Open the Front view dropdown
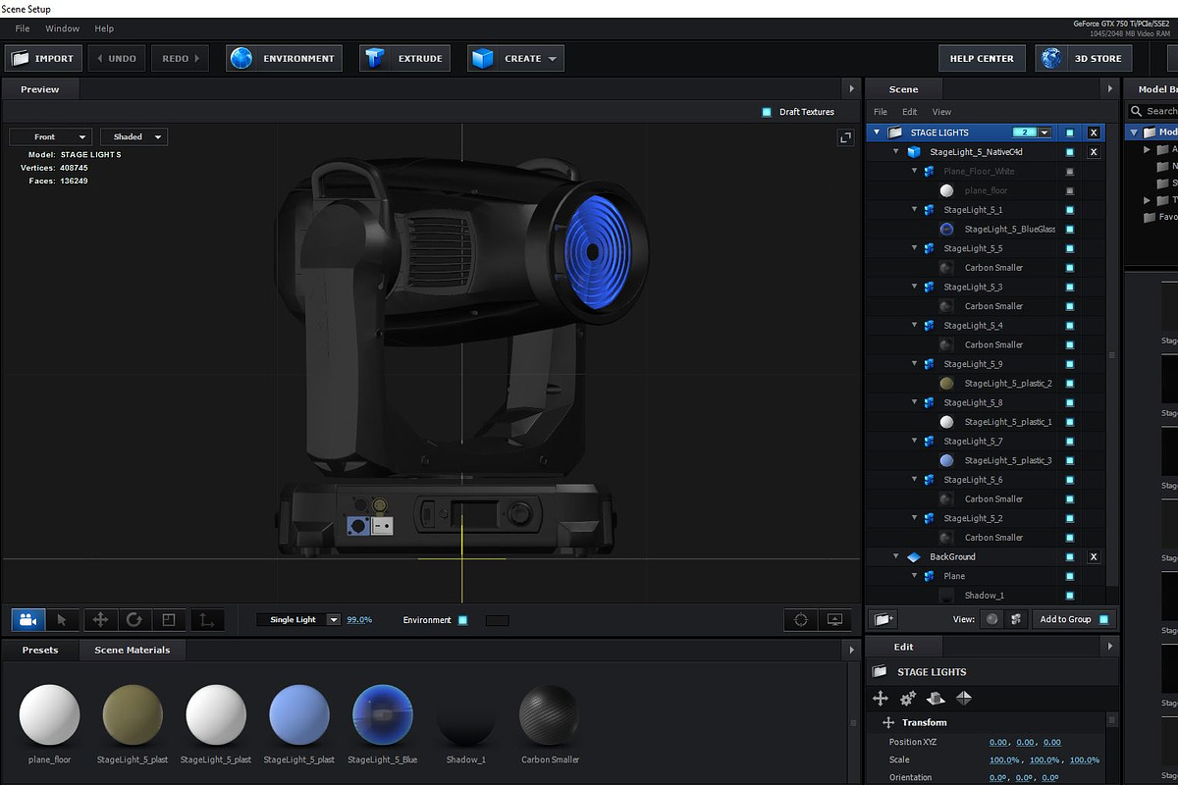Viewport: 1178px width, 785px height. tap(50, 137)
